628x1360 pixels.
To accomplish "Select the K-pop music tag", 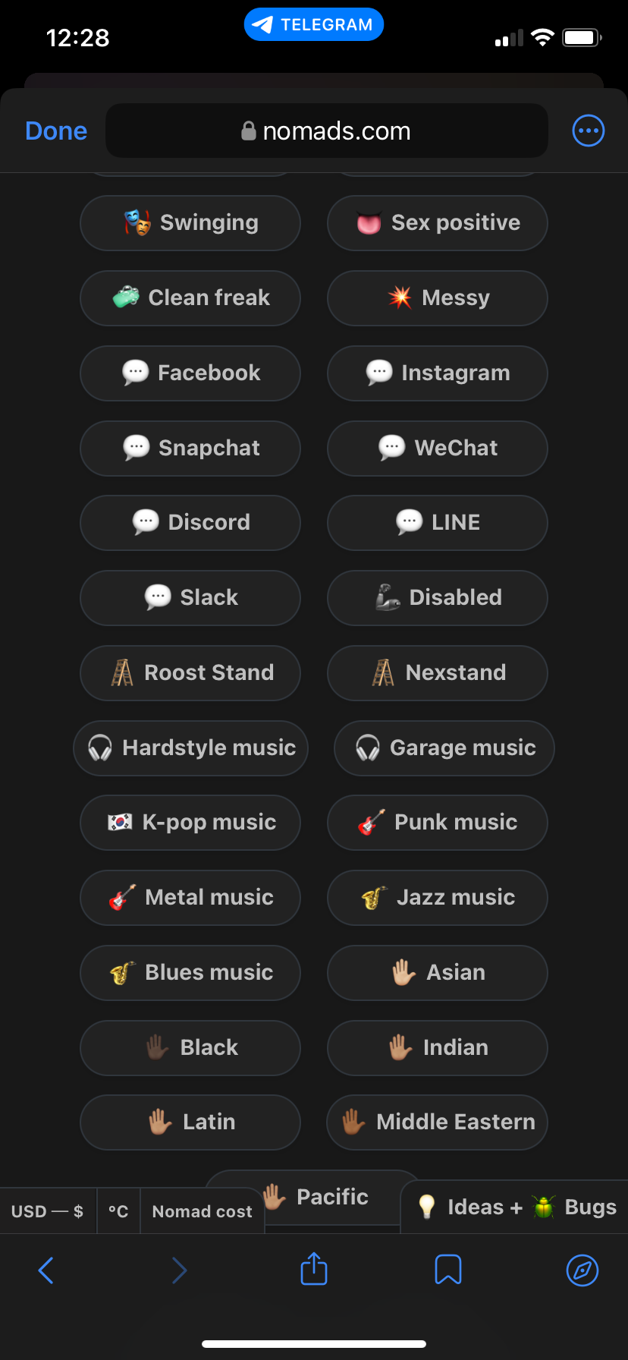I will 190,822.
